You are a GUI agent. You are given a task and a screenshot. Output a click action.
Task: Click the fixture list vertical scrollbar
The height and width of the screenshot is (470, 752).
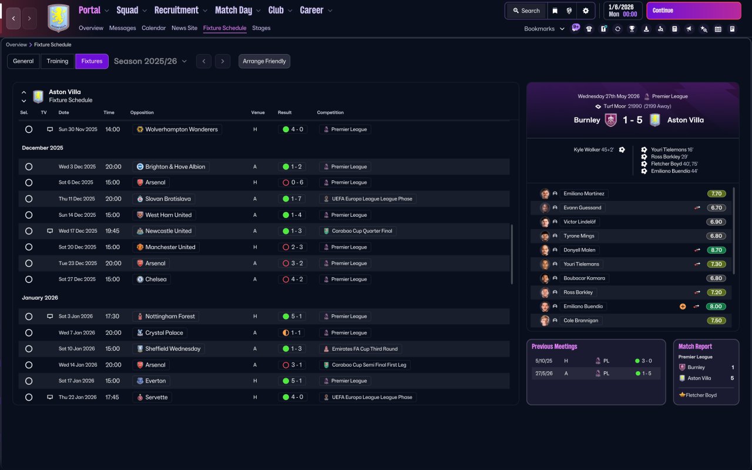click(512, 254)
